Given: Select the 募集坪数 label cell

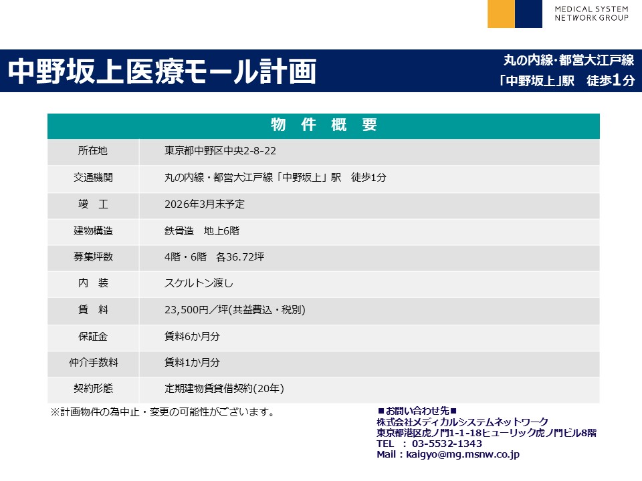Looking at the screenshot, I should [93, 257].
